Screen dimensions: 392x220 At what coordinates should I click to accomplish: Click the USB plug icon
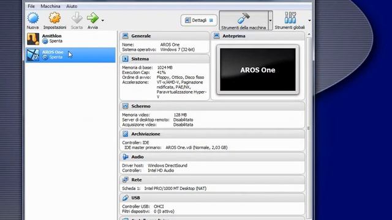125,198
